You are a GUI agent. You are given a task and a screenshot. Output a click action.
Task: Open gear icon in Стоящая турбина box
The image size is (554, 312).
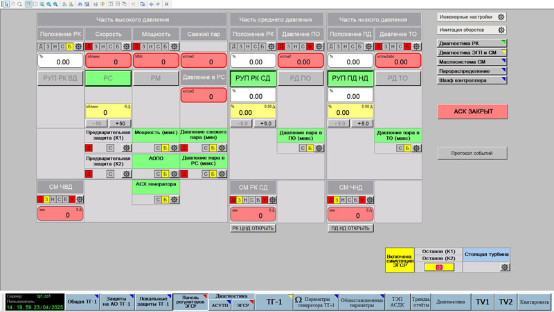tap(505, 266)
